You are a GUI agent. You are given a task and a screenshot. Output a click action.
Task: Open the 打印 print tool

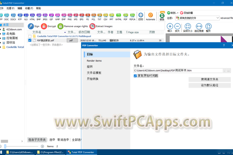140,16
